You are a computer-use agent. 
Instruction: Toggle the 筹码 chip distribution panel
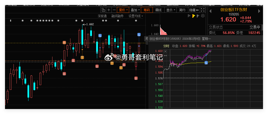click(147, 10)
